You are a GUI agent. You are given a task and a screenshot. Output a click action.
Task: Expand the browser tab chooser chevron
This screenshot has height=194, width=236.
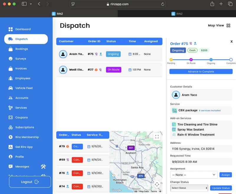[31, 4]
